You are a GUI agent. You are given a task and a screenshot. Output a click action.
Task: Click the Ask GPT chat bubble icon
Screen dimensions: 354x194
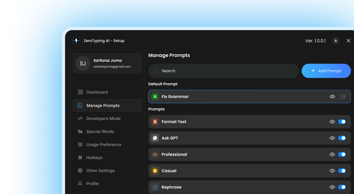click(x=155, y=138)
